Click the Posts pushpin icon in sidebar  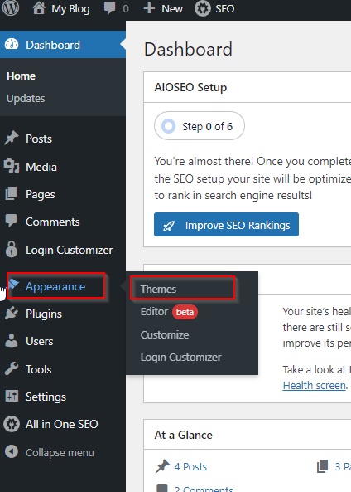click(x=12, y=139)
